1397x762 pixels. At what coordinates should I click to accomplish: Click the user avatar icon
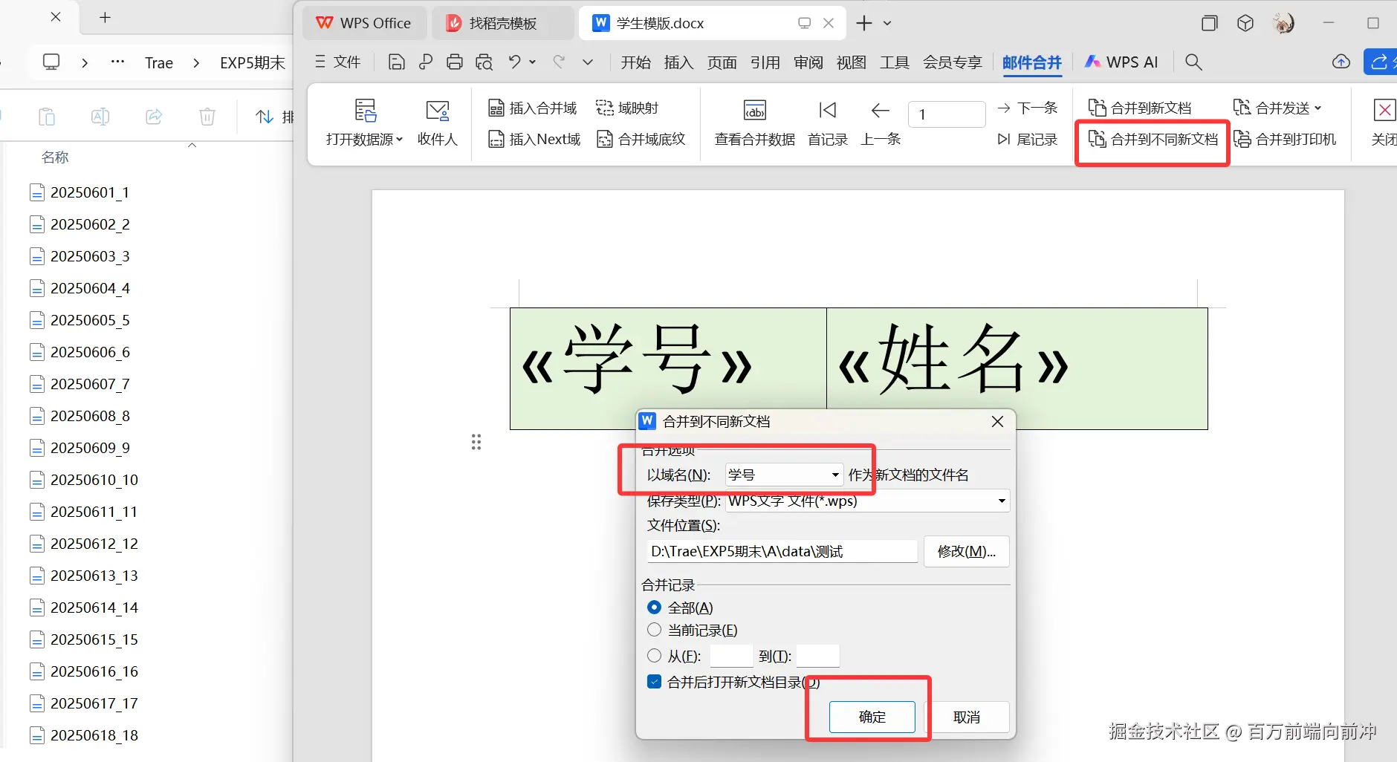tap(1283, 24)
